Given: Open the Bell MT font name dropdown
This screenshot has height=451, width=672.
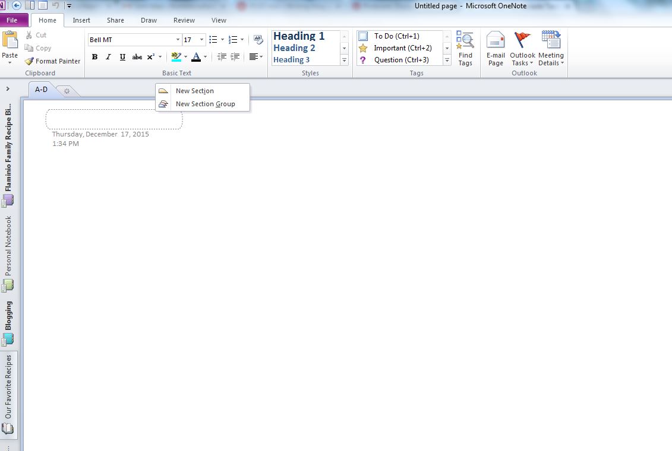Looking at the screenshot, I should click(x=178, y=40).
